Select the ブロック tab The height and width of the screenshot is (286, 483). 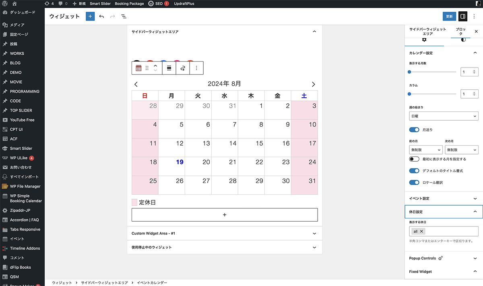[460, 32]
